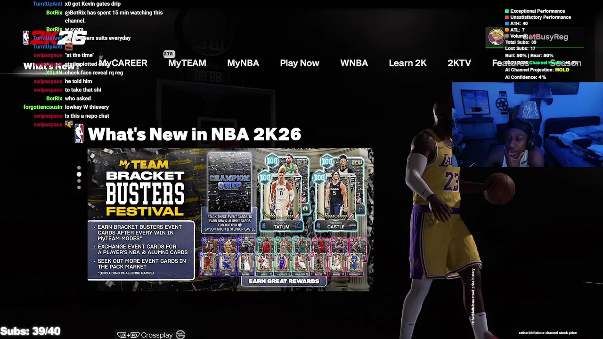Viewport: 603px width, 339px height.
Task: Click the Championship event card
Action: pyautogui.click(x=229, y=183)
